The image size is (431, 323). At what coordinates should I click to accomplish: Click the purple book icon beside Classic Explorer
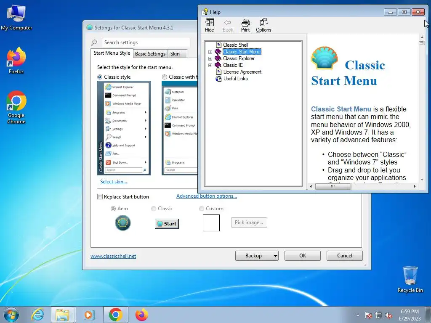(218, 58)
